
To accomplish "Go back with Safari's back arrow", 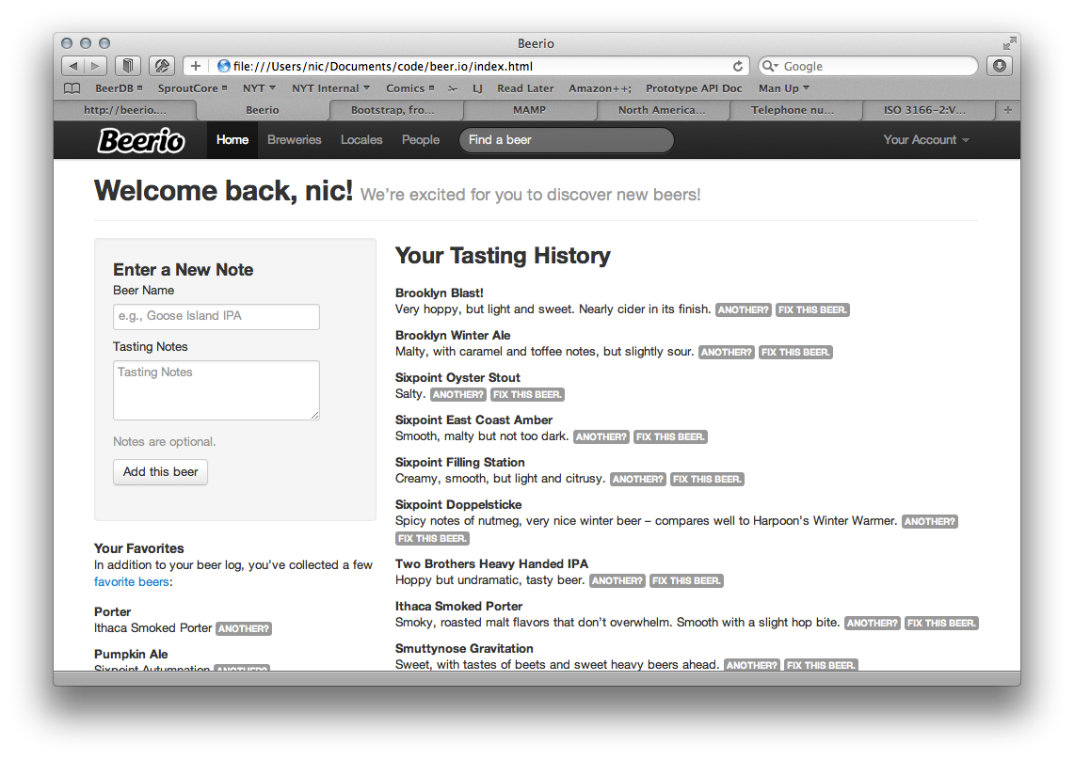I will [x=72, y=66].
